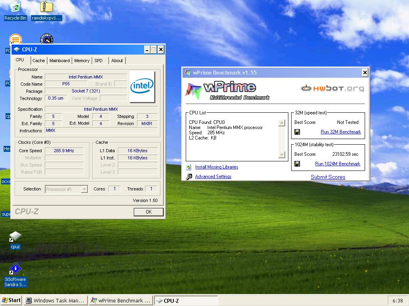Switch to Windows Task Manager in taskbar

(55, 300)
